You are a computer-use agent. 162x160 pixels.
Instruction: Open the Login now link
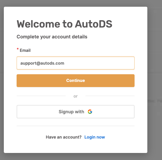coord(95,137)
